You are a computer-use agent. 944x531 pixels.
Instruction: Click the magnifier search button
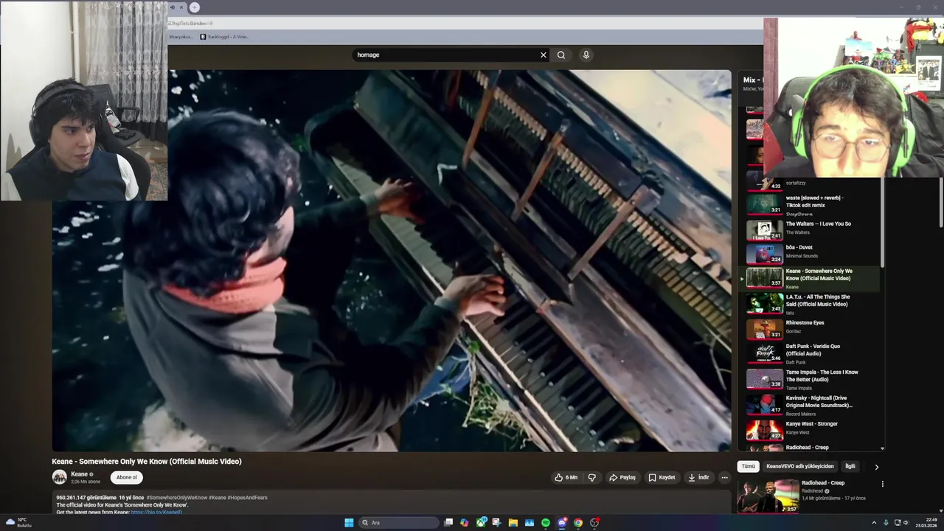(561, 55)
